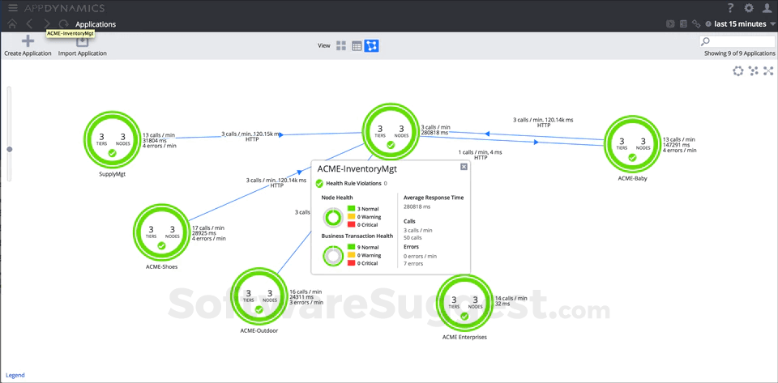Click the war room play icon

tap(670, 23)
